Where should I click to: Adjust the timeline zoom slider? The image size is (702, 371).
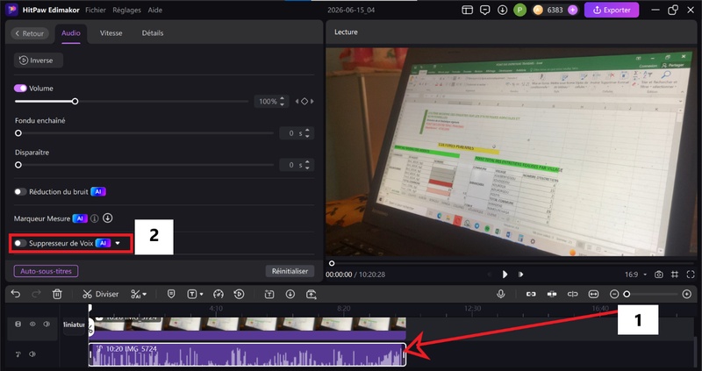(x=627, y=294)
